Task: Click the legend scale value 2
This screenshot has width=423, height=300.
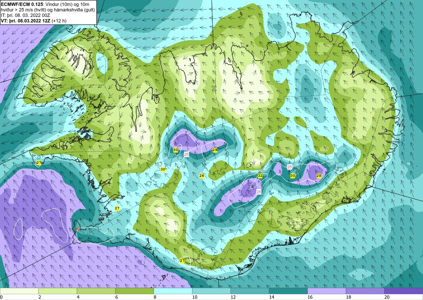Action: tap(40, 297)
